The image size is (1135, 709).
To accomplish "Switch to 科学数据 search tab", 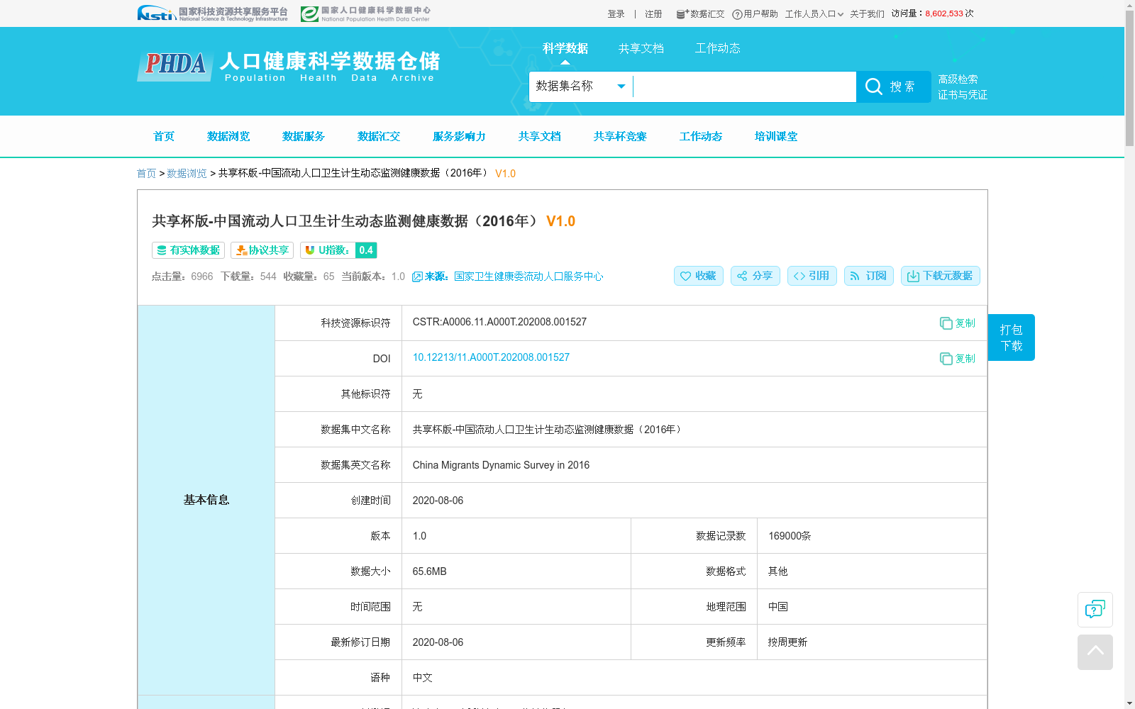I will pos(565,48).
